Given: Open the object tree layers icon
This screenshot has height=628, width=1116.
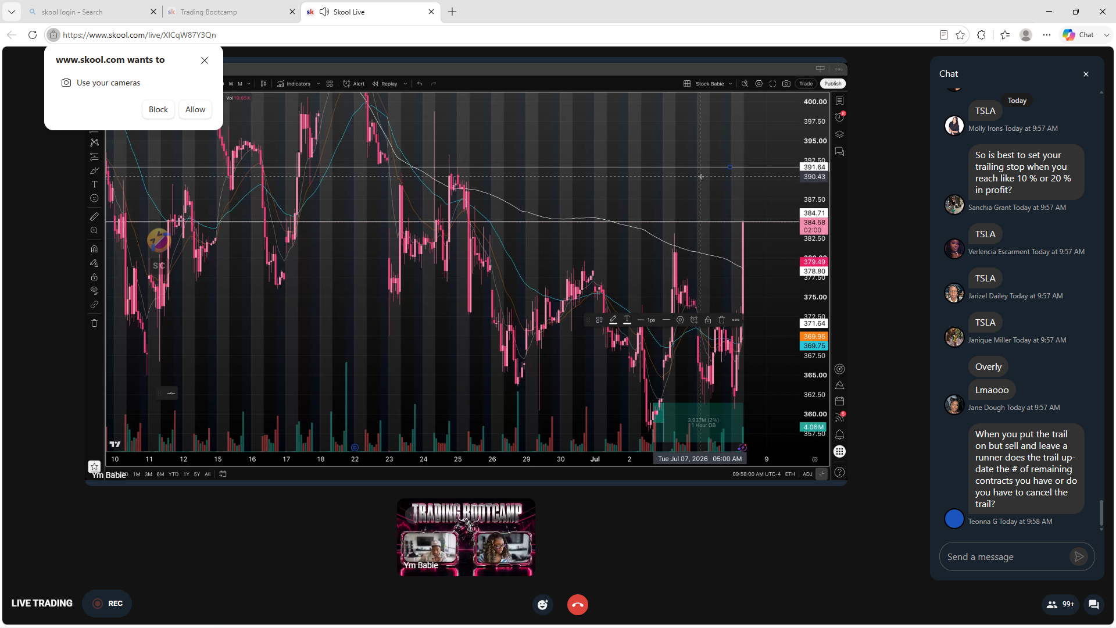Looking at the screenshot, I should [x=839, y=134].
